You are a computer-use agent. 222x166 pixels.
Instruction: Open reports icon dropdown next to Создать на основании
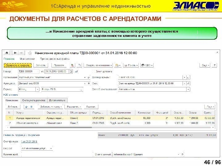(118, 65)
